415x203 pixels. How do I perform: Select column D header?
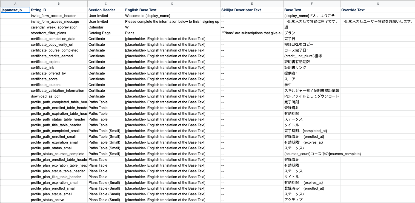pyautogui.click(x=172, y=4)
